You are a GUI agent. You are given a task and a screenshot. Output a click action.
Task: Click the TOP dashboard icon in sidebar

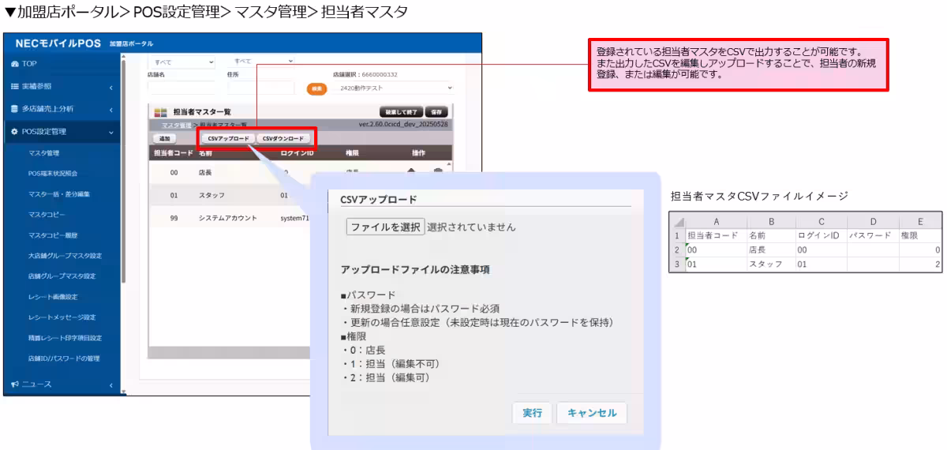tap(14, 64)
